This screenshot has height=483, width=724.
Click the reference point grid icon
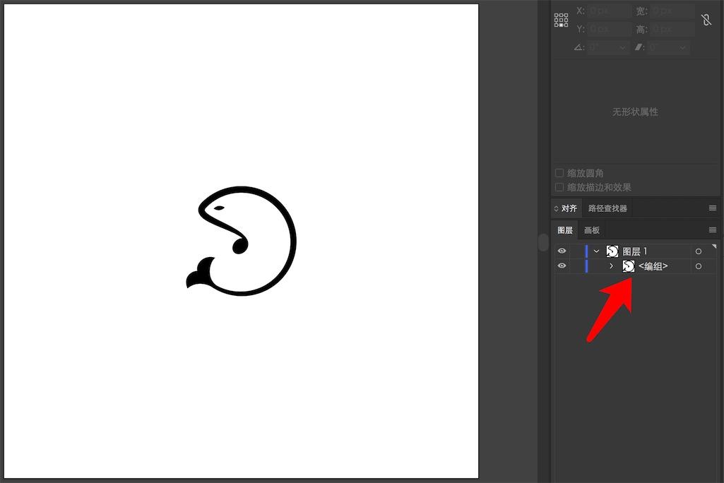pos(561,20)
